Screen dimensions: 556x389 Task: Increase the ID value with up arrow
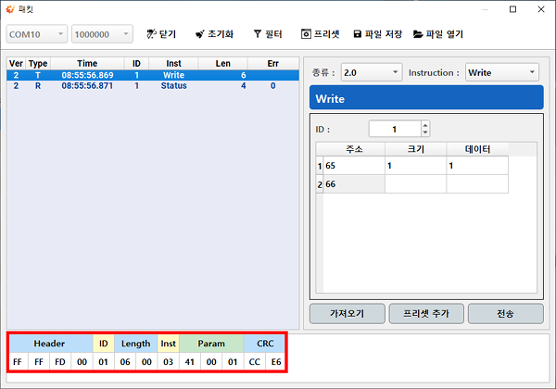coord(424,125)
